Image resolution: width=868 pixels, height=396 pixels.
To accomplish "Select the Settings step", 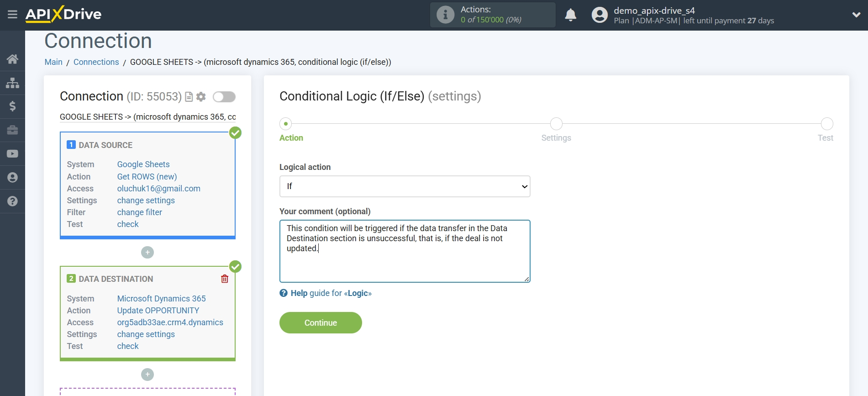I will 556,124.
